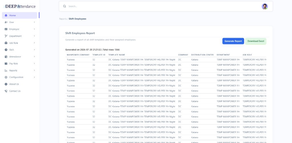This screenshot has height=143, width=292.
Task: Click the Employee ID card icon
Action: pos(6,29)
